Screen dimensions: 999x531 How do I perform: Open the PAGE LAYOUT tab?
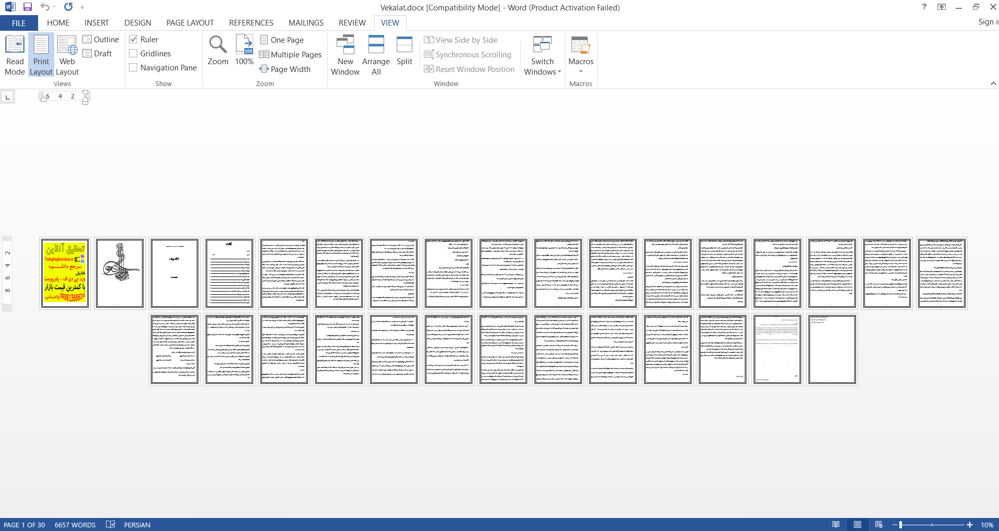[190, 23]
